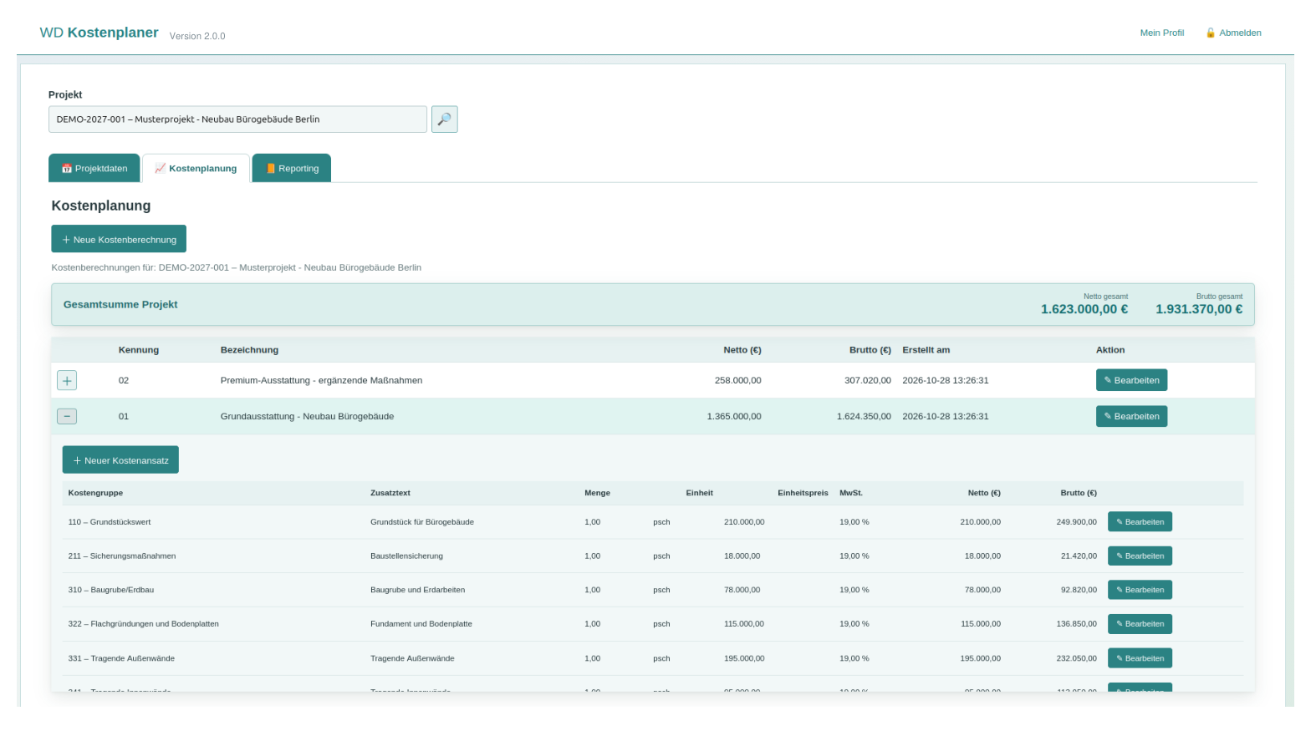Click the Netto value 258.000,00
The image size is (1311, 736).
(x=737, y=380)
